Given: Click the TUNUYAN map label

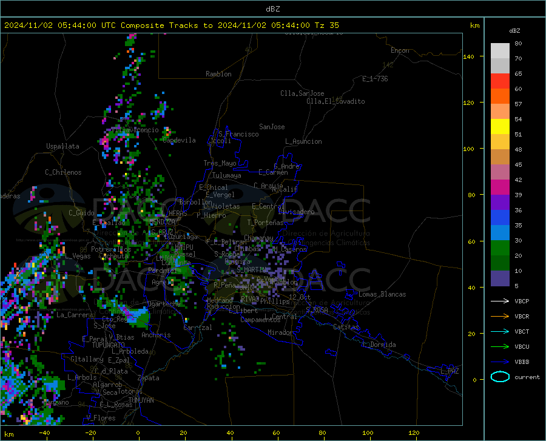Looking at the screenshot, I should coord(141,400).
